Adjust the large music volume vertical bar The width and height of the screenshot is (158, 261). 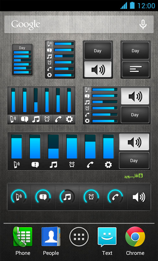pos(53,147)
